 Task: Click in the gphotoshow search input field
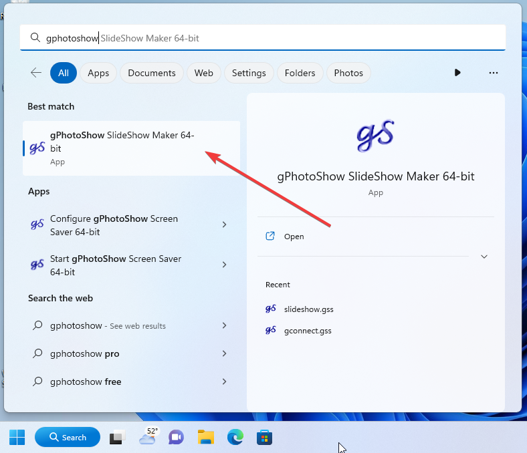click(262, 37)
